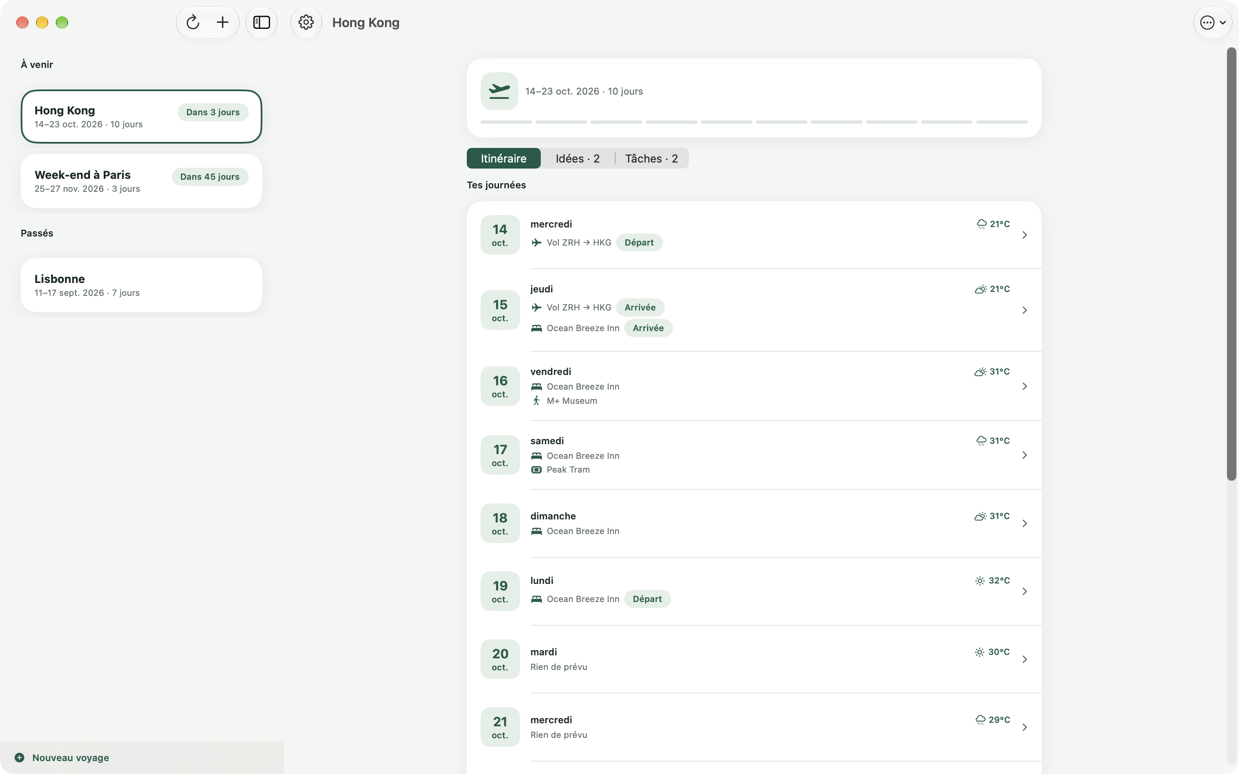Click the tram icon beside Peak Tram
Screen dimensions: 1239x774
[536, 470]
